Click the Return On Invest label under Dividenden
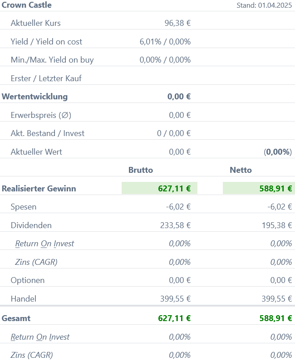Viewport: 295px width, 361px height. [x=44, y=244]
